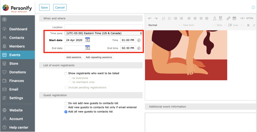Click the redo arrow in editor toolbar
Image resolution: width=257 pixels, height=132 pixels.
point(156,19)
